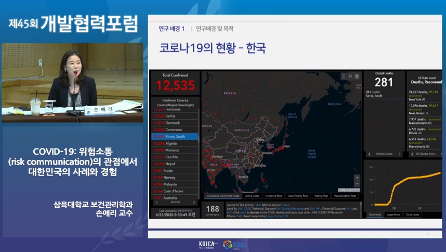Open the NSF link
This screenshot has height=252, width=446.
click(x=229, y=212)
